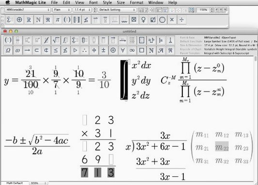Open the horizontal brace 'a b' template palette

(x=151, y=40)
